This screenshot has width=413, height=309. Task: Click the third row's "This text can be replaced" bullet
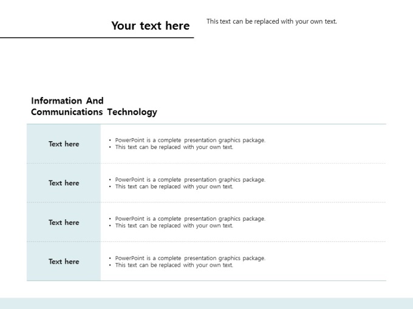pos(174,226)
